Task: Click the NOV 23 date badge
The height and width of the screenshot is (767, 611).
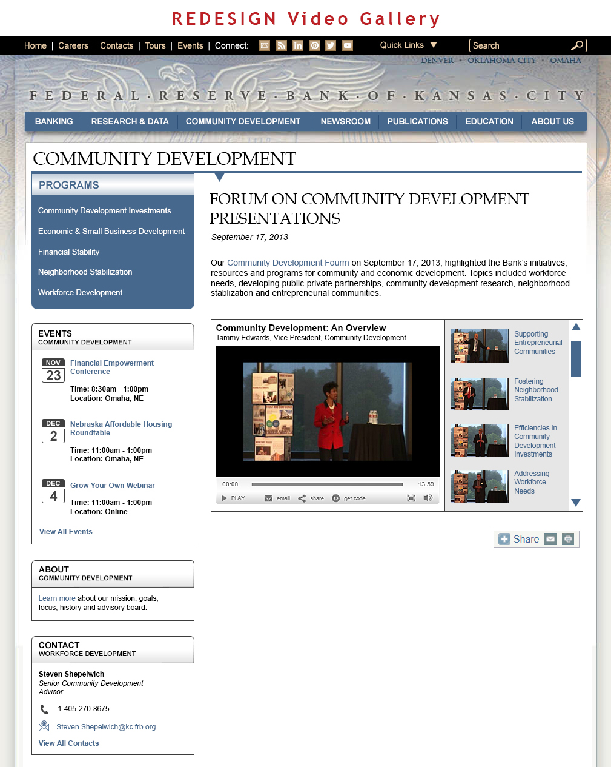Action: click(x=53, y=370)
